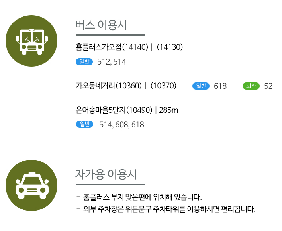282x231 pixels.
Task: Click the (14130) stop code
Action: click(170, 47)
